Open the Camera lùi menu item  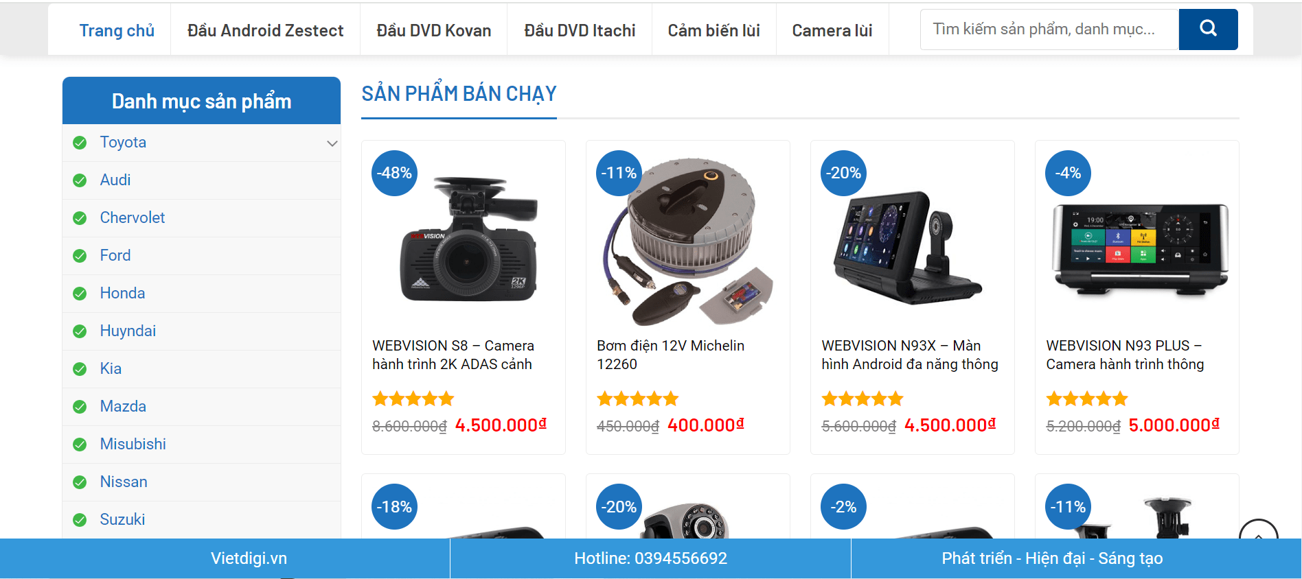[832, 30]
